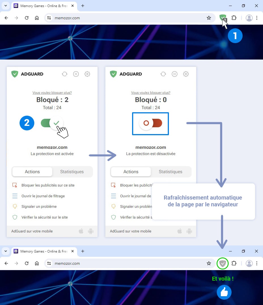
Task: Click the Vous voulez bloquer plus link
Action: 52,92
